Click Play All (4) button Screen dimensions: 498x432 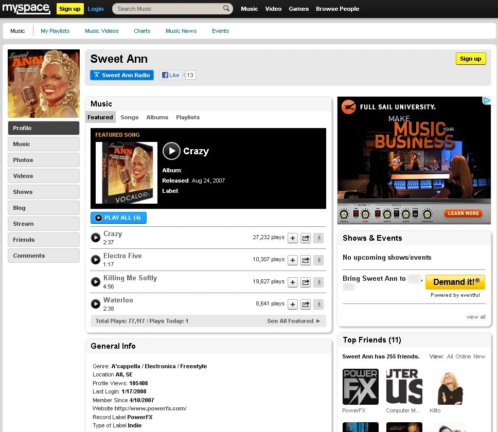(x=118, y=218)
